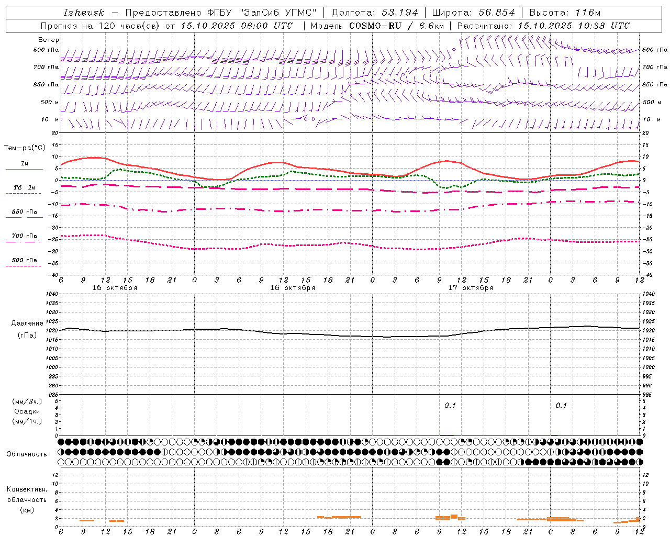Click the "Ветер" wind panel label
670x536 pixels.
click(x=49, y=40)
